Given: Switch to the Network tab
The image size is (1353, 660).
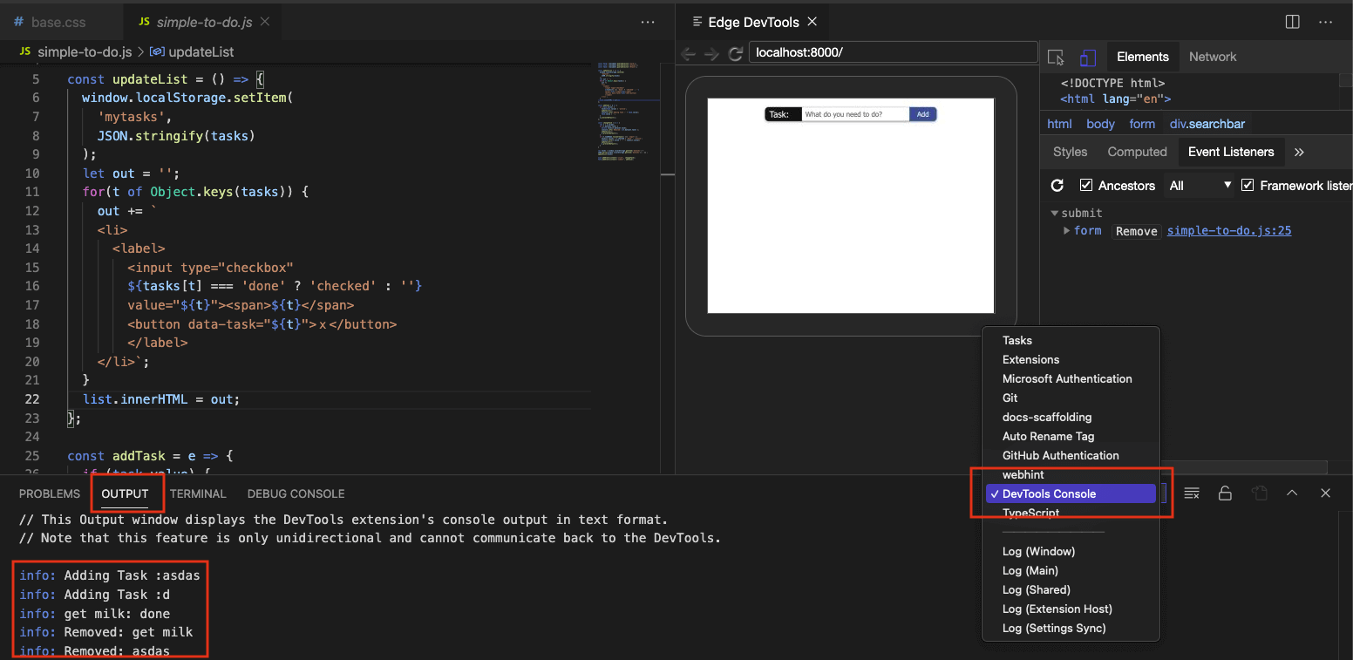Looking at the screenshot, I should click(x=1213, y=56).
